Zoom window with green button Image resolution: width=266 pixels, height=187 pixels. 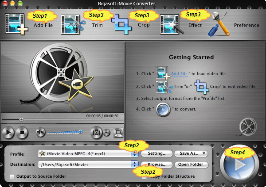20,3
